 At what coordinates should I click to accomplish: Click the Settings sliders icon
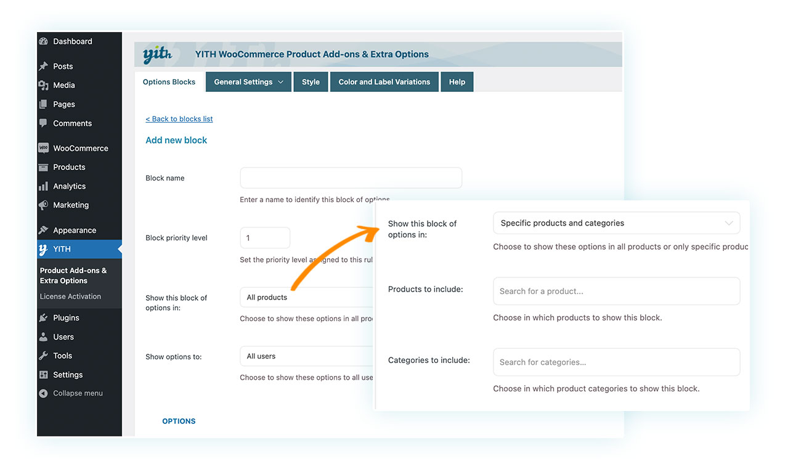[43, 375]
